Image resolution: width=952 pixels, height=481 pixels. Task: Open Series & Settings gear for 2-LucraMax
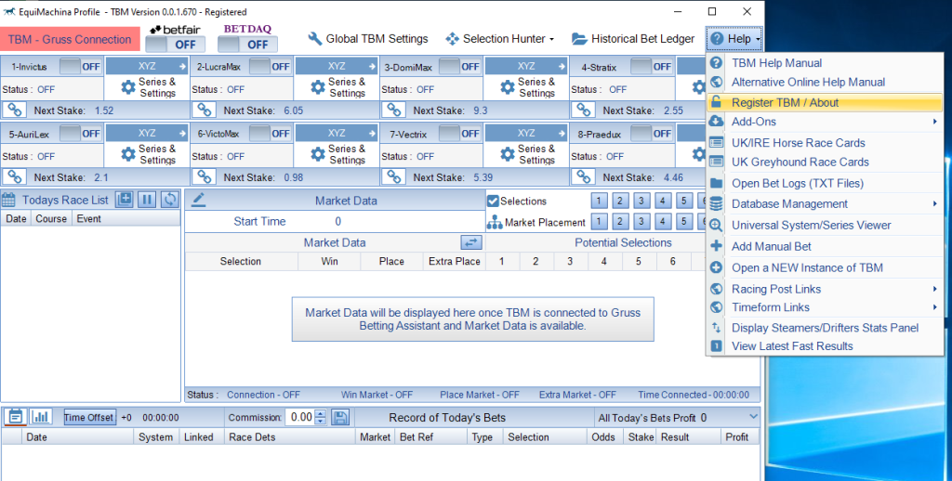(318, 87)
